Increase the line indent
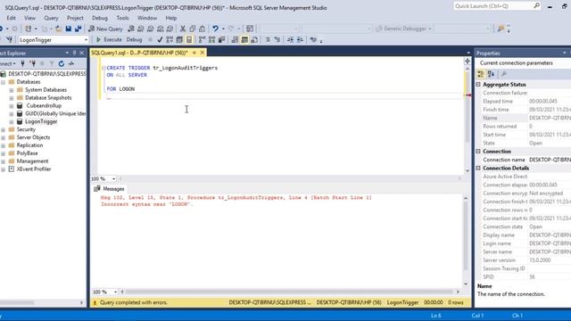 300,39
